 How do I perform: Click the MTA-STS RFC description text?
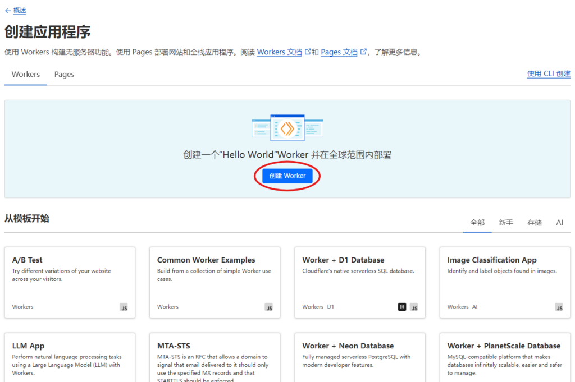213,368
